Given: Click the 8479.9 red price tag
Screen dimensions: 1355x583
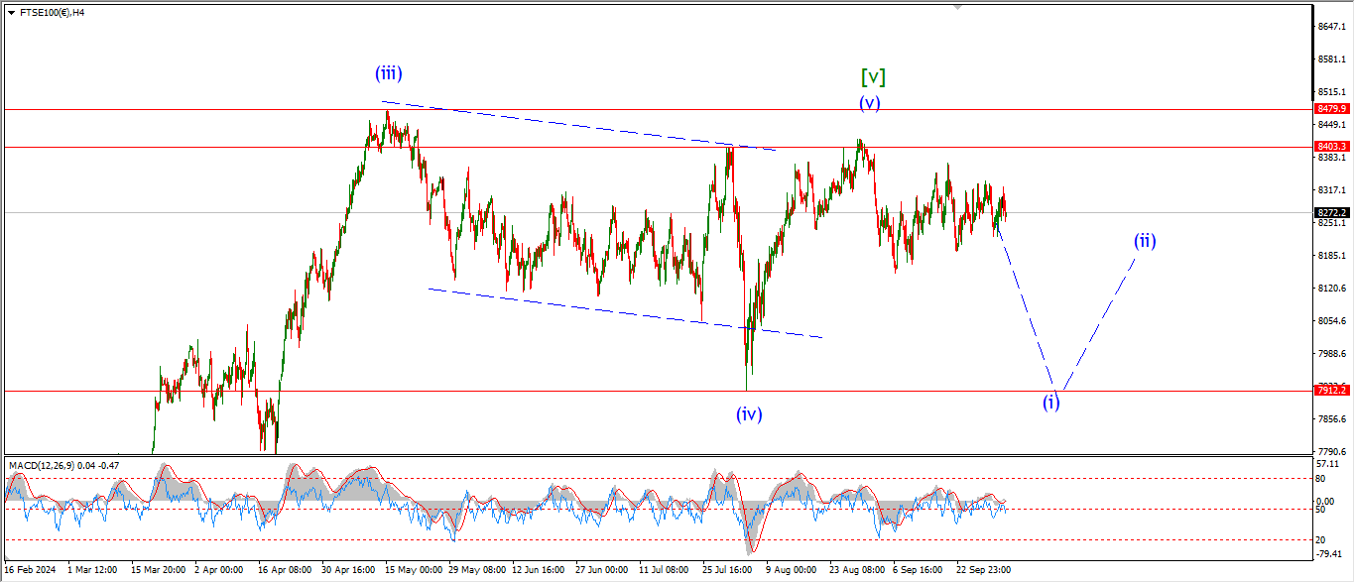Looking at the screenshot, I should pyautogui.click(x=1330, y=109).
